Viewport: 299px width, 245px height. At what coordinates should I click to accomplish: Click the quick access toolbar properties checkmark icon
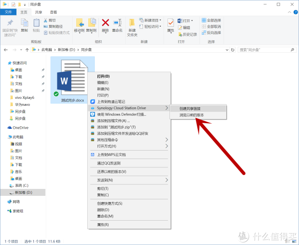tap(13, 4)
